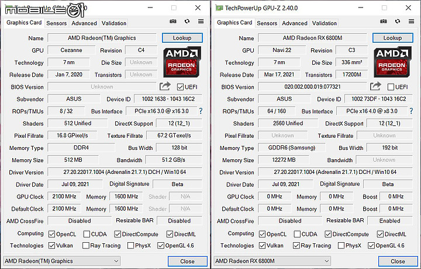Click the GPU field showing Navi 22
Viewport: 421px width, 269px height.
pos(282,50)
